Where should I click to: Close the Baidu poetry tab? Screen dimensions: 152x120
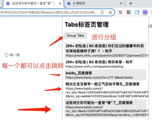[x=60, y=4]
